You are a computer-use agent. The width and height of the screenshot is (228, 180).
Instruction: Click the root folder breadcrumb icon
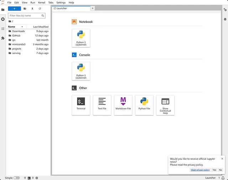10,21
